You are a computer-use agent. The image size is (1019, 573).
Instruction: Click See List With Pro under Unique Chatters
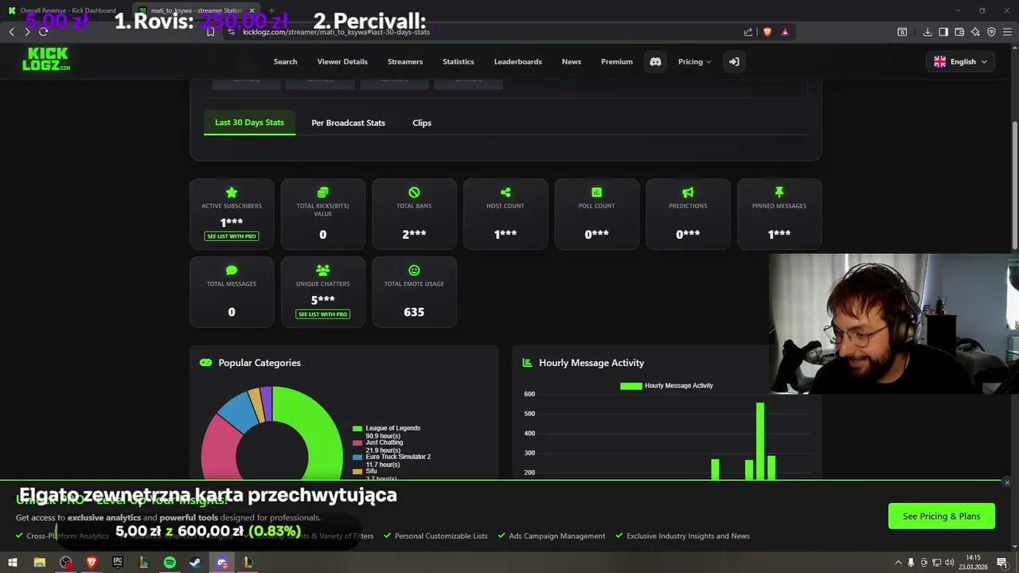322,314
